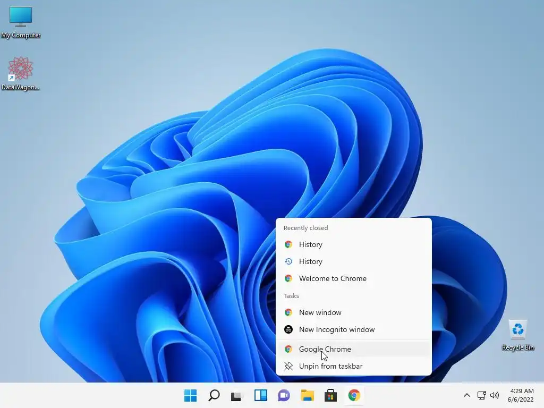Choose New Incognito window task
The image size is (544, 408).
[x=354, y=329]
